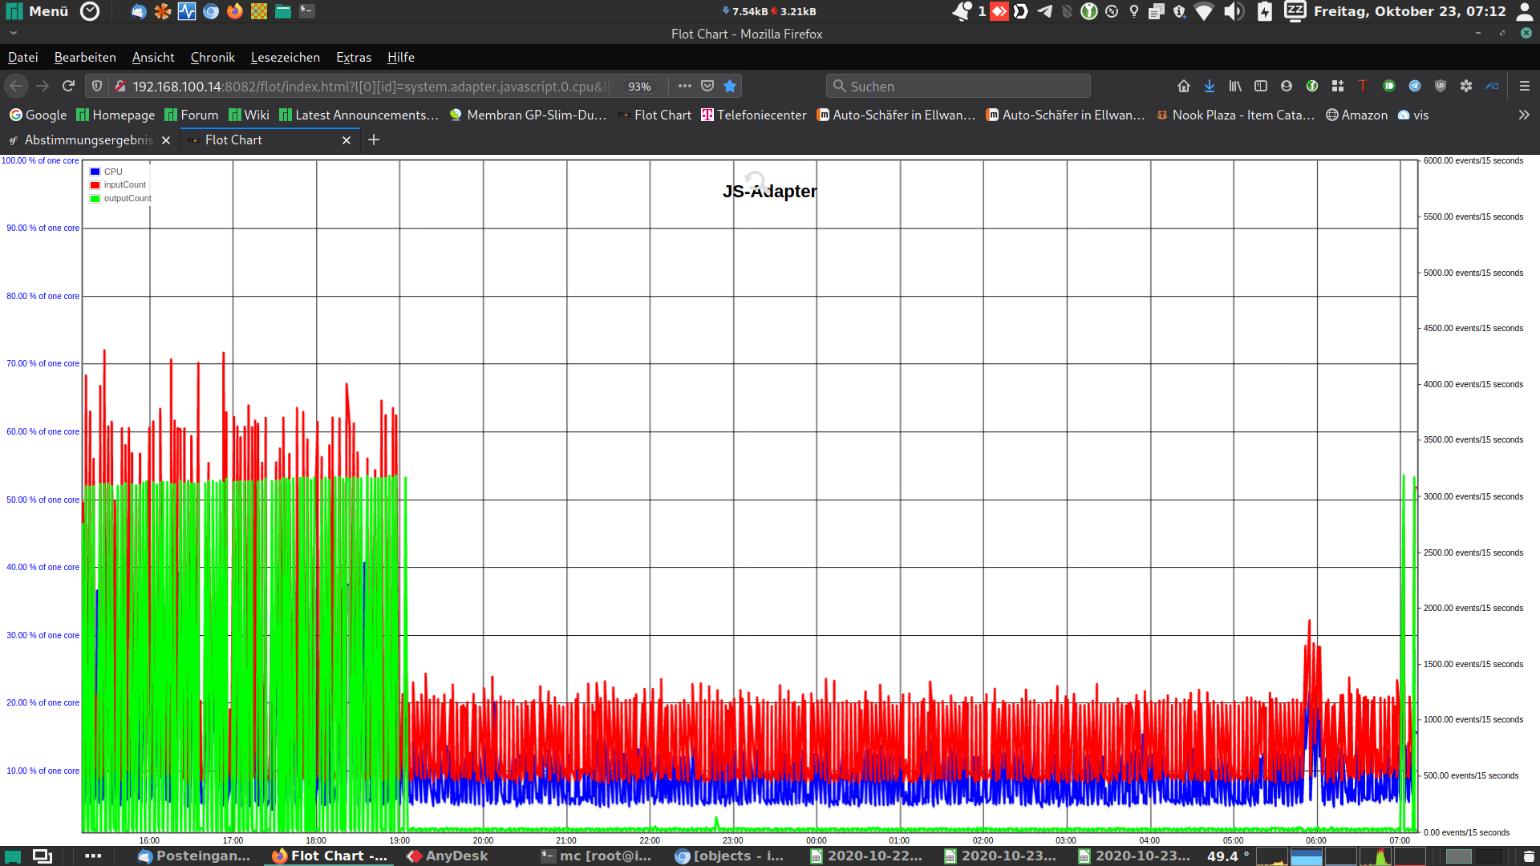Open the show desktop icon in taskbar

click(x=14, y=856)
